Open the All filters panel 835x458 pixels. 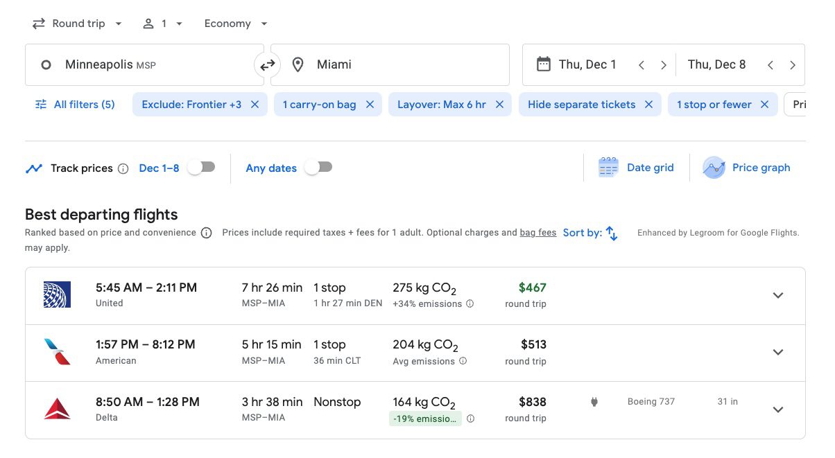click(75, 104)
